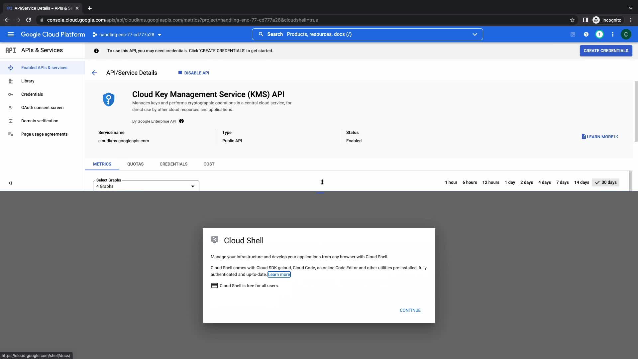Open the project selector handling-enc-77 dropdown
Viewport: 638px width, 359px height.
click(x=127, y=35)
